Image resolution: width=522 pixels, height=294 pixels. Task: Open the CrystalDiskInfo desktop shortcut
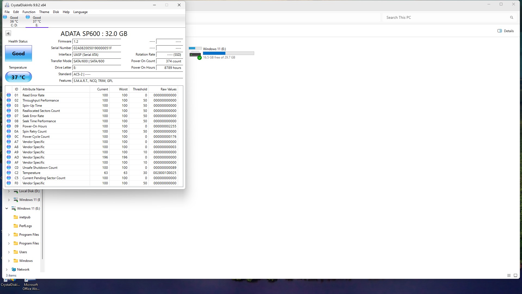coord(10,283)
